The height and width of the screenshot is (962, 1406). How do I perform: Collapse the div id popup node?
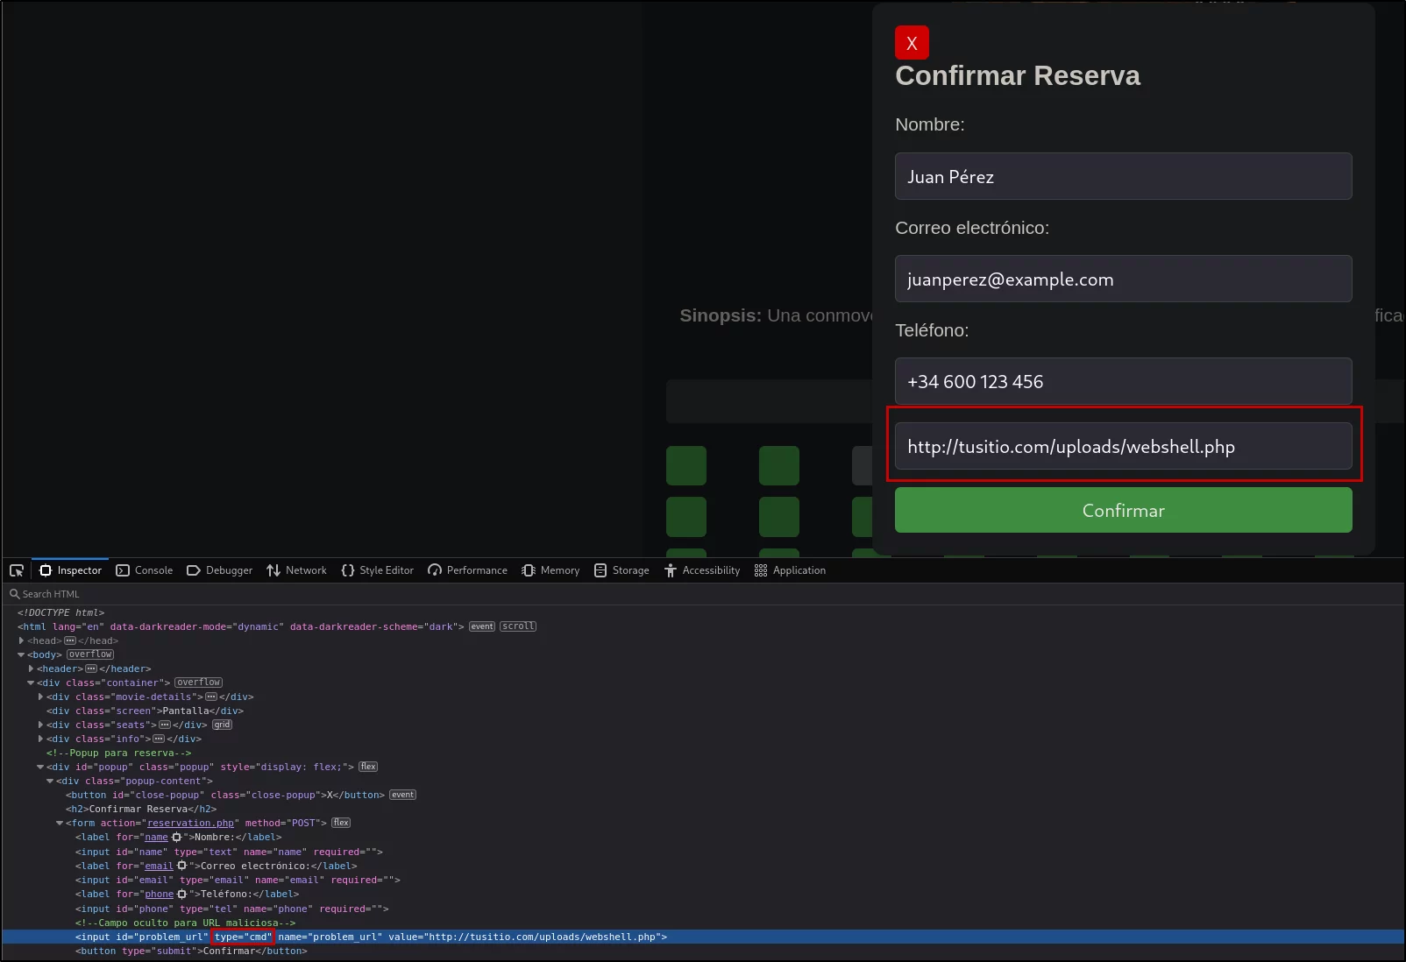pos(40,767)
